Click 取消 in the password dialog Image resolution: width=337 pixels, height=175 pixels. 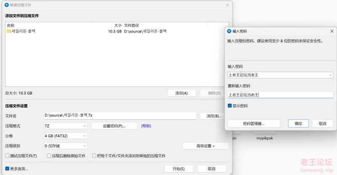(322, 124)
